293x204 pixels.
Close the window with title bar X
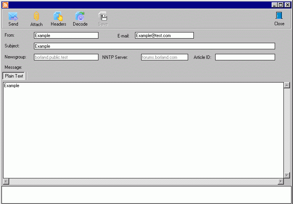click(287, 5)
